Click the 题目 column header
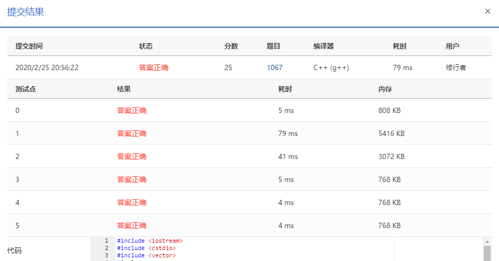The image size is (499, 261). [273, 46]
